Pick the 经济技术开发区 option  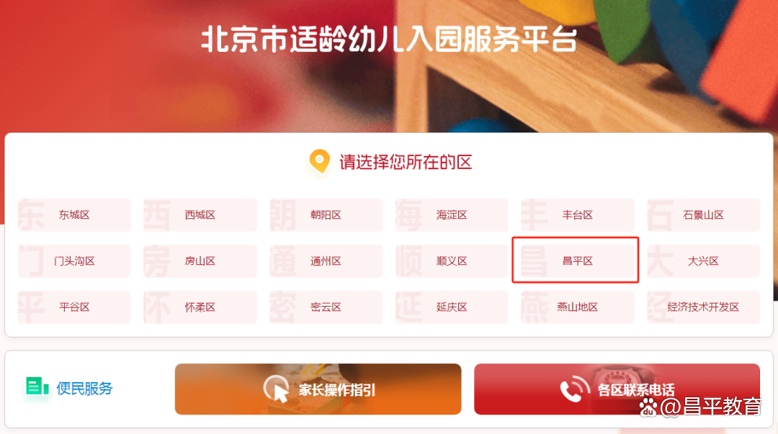(703, 307)
